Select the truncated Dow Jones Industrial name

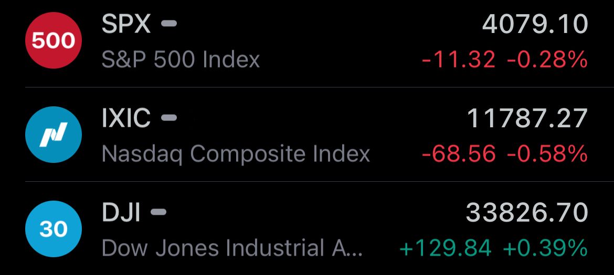coord(232,248)
